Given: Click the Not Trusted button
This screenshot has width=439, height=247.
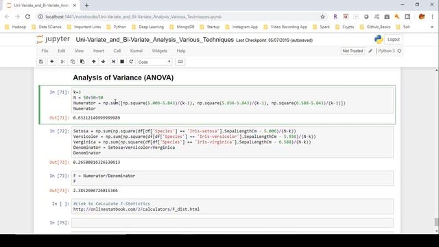Looking at the screenshot, I should (x=353, y=51).
